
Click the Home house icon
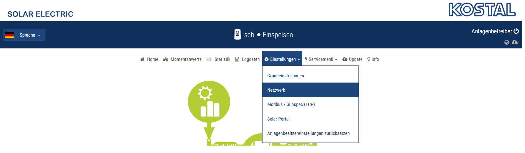(142, 59)
